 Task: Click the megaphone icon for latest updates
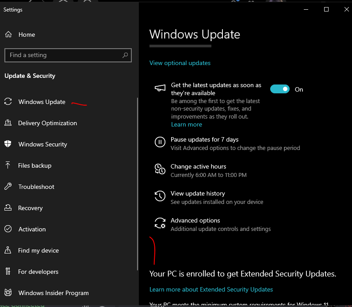click(x=160, y=88)
